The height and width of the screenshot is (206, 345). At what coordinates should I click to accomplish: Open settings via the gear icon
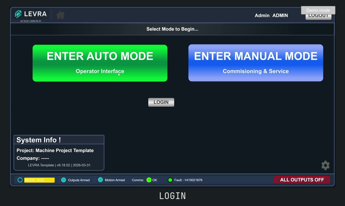click(326, 165)
